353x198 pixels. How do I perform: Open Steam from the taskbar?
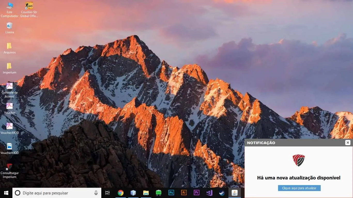tap(222, 193)
